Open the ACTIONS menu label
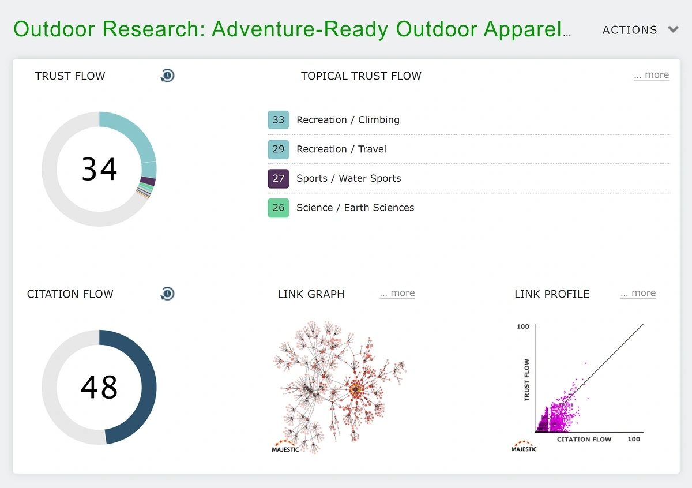This screenshot has height=488, width=692. pyautogui.click(x=630, y=30)
